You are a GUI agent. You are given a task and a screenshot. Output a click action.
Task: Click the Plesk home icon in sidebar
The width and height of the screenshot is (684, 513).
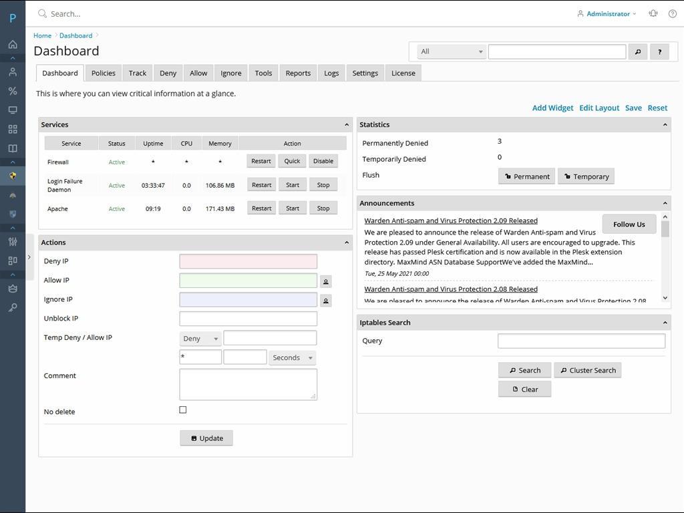pos(13,45)
